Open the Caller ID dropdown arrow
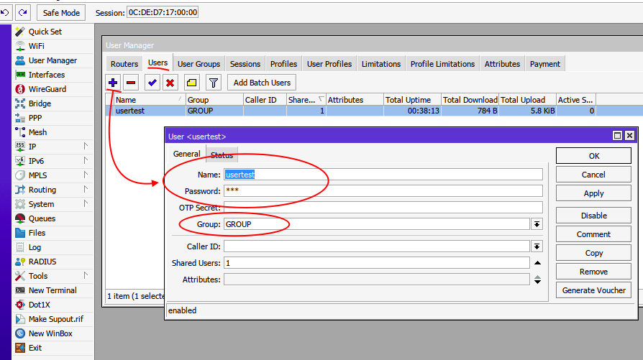The width and height of the screenshot is (643, 360). [537, 246]
